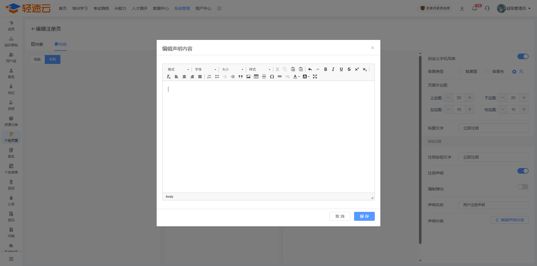Image resolution: width=537 pixels, height=266 pixels.
Task: Open the 数据中心 menu
Action: coord(161,8)
